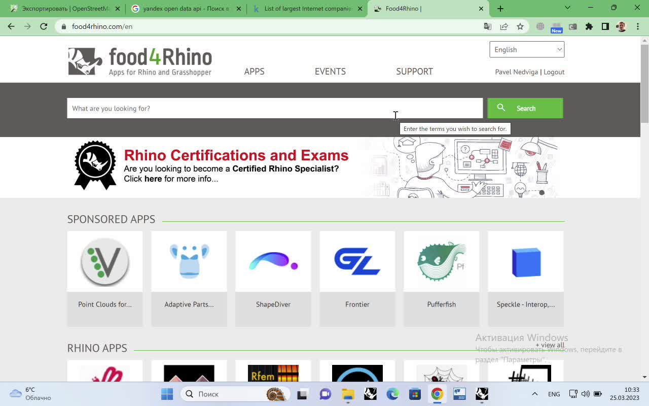The image size is (649, 406).
Task: Open the ShapeDiver title link
Action: coord(273,304)
